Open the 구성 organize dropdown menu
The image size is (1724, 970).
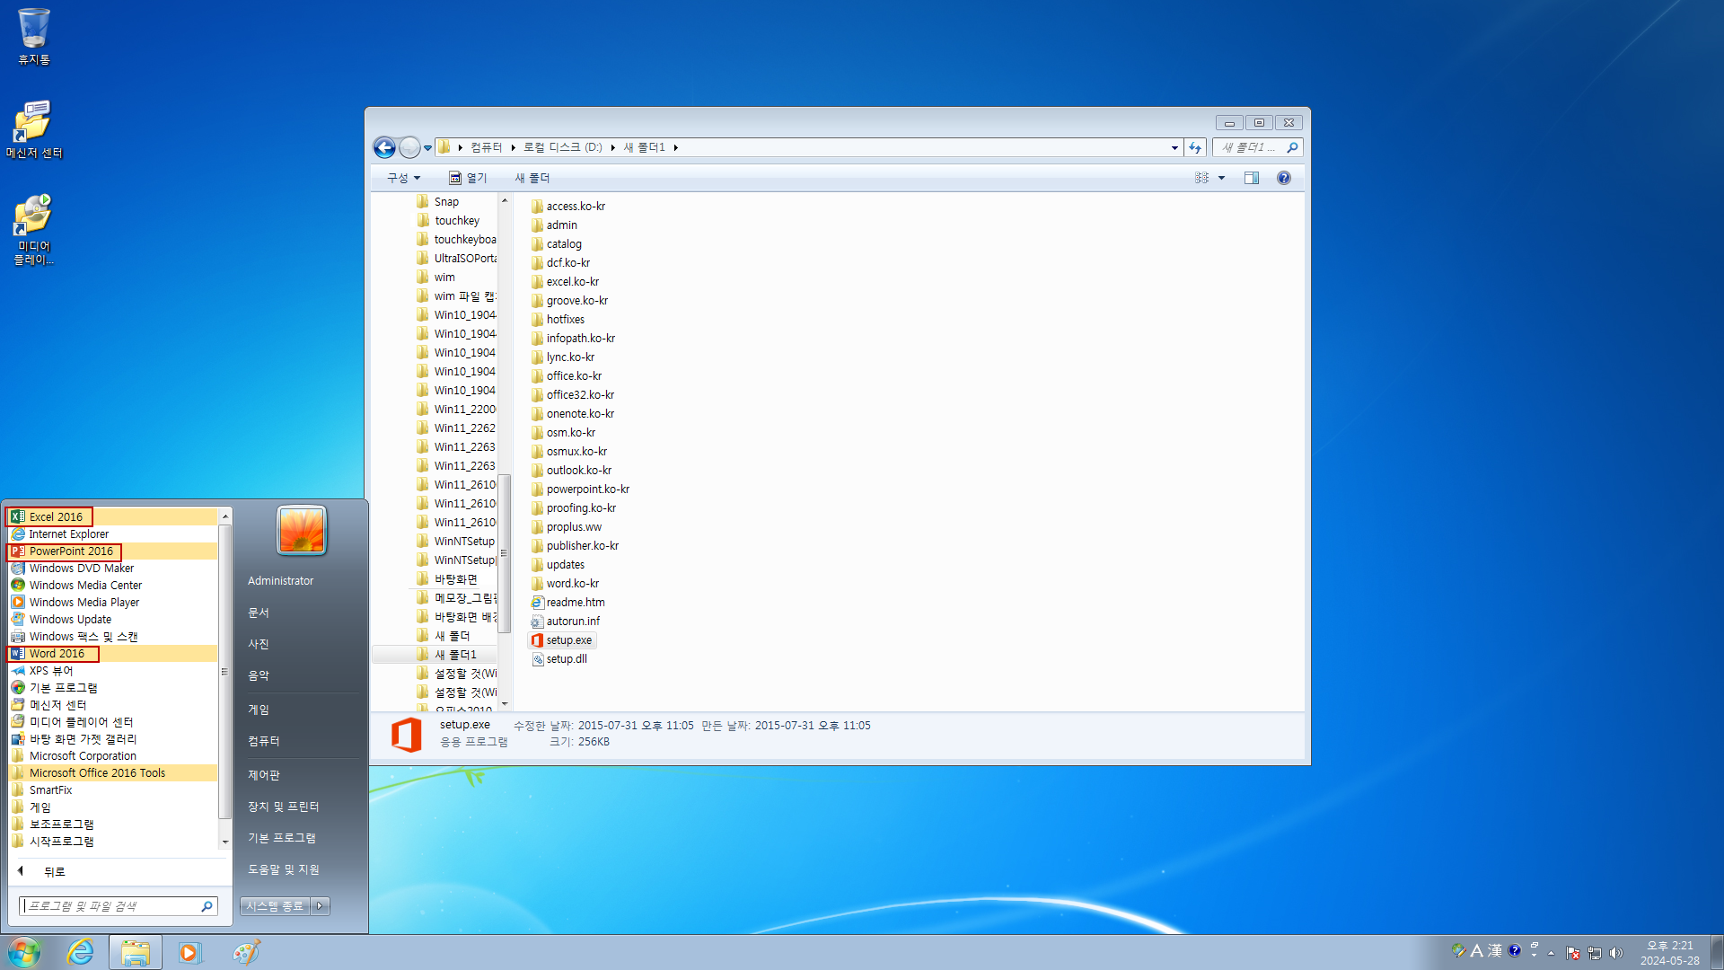tap(403, 178)
